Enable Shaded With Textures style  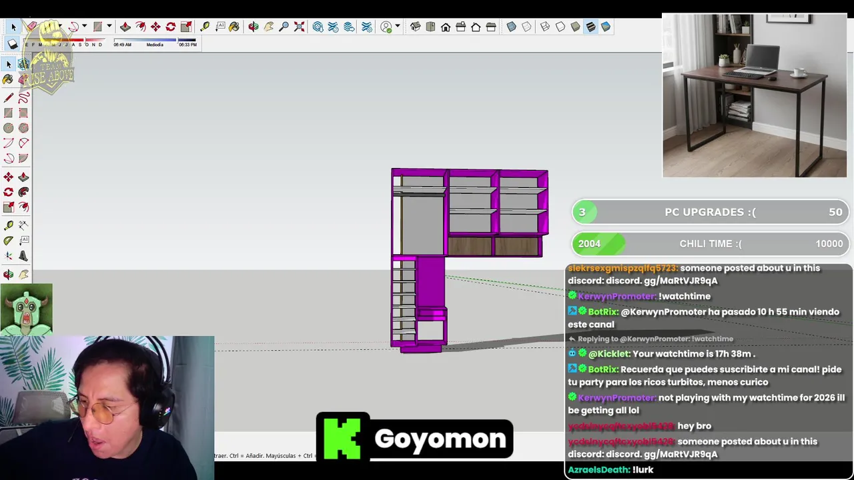pyautogui.click(x=591, y=27)
